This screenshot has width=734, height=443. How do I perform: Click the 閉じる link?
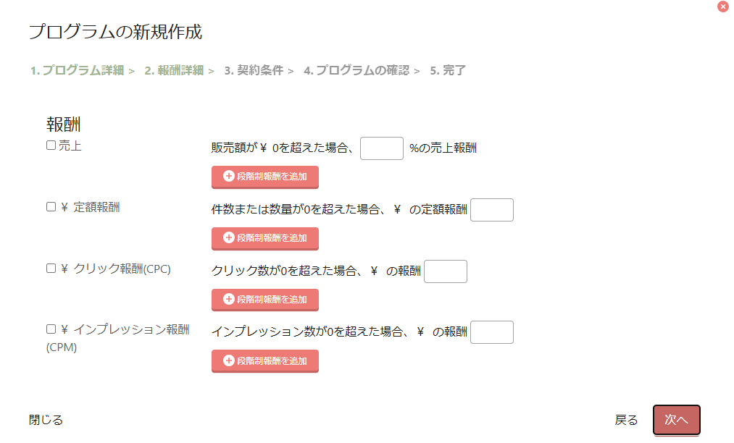pos(46,420)
